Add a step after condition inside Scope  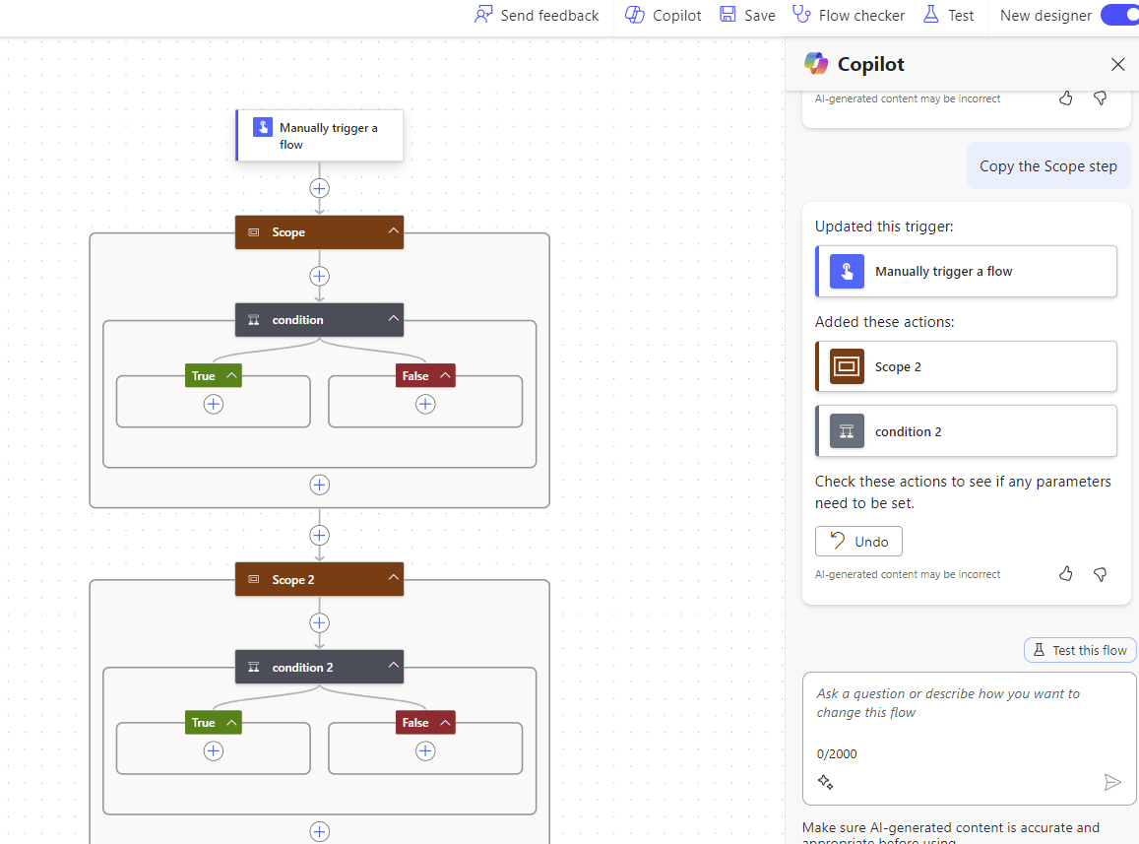[320, 485]
